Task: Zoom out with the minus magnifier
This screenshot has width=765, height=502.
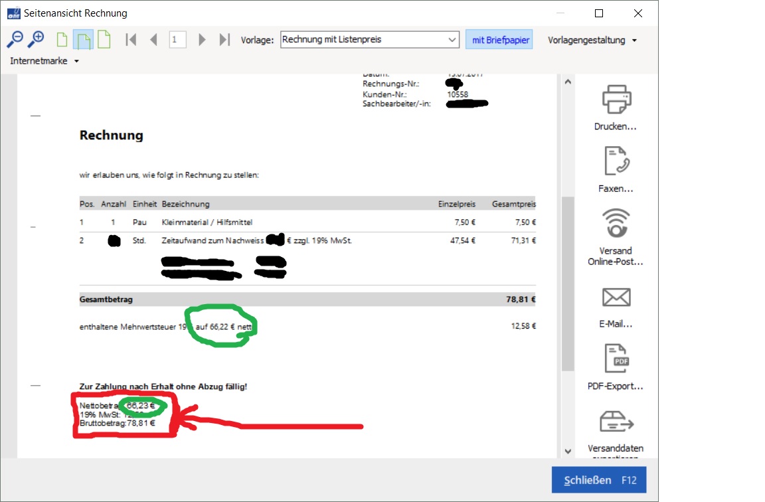Action: [x=15, y=39]
